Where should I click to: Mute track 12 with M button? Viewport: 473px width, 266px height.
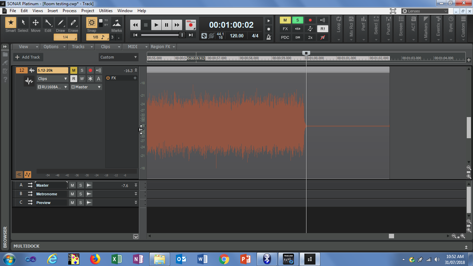point(73,70)
